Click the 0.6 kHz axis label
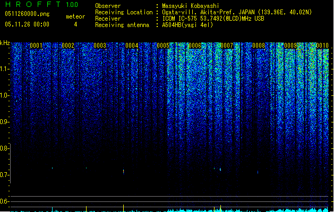The width and height of the screenshot is (334, 212). pos(4,201)
